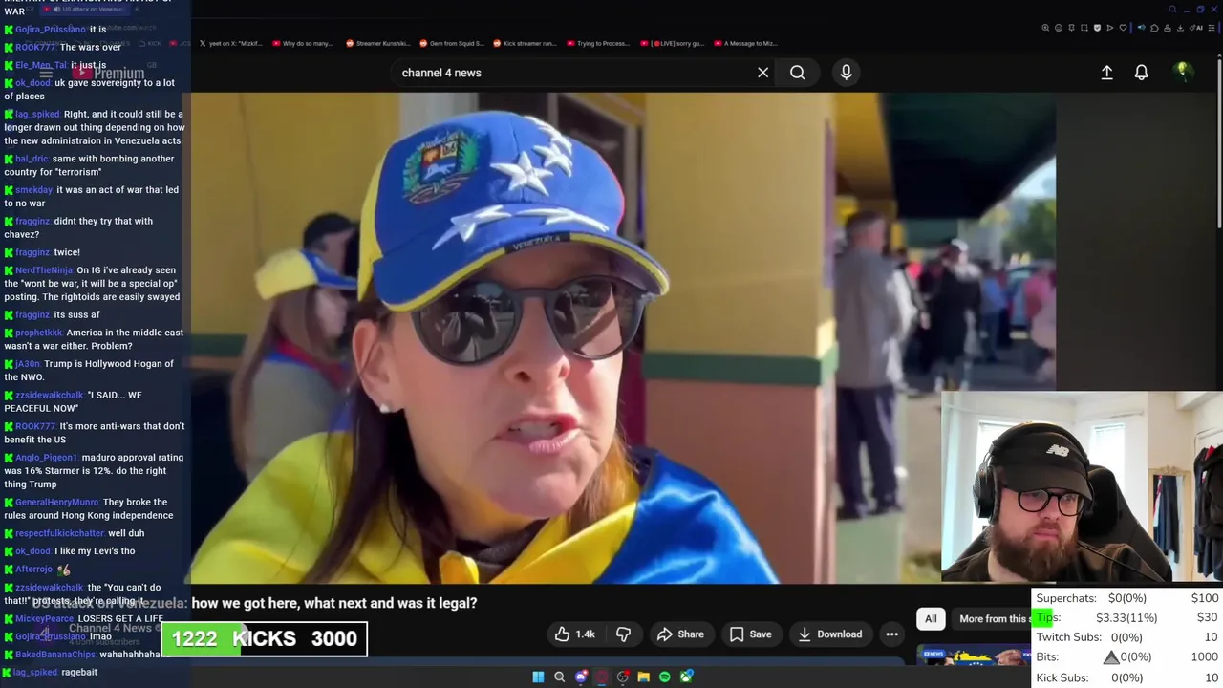Open Discord from the taskbar
1223x688 pixels.
click(581, 677)
